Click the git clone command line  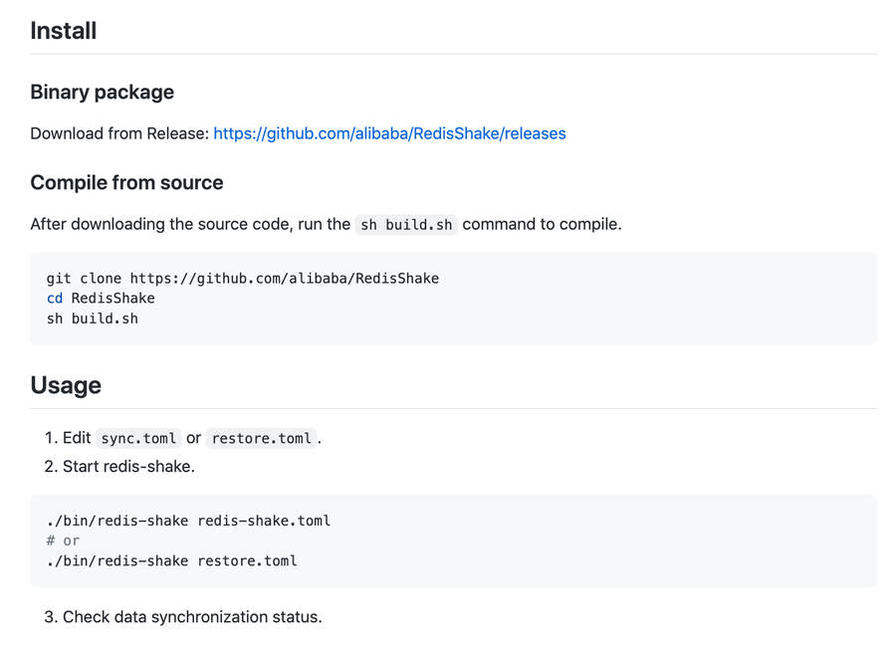coord(242,278)
